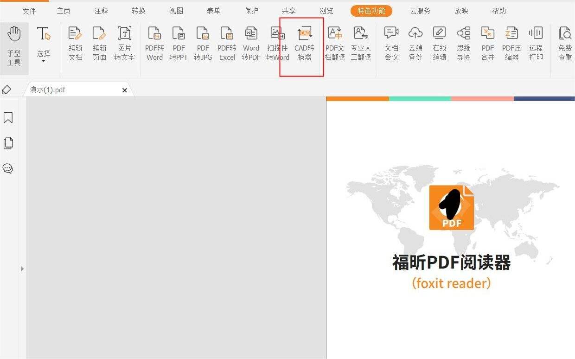Select the 手型工具 (hand tool)
The image size is (575, 359).
[x=14, y=44]
